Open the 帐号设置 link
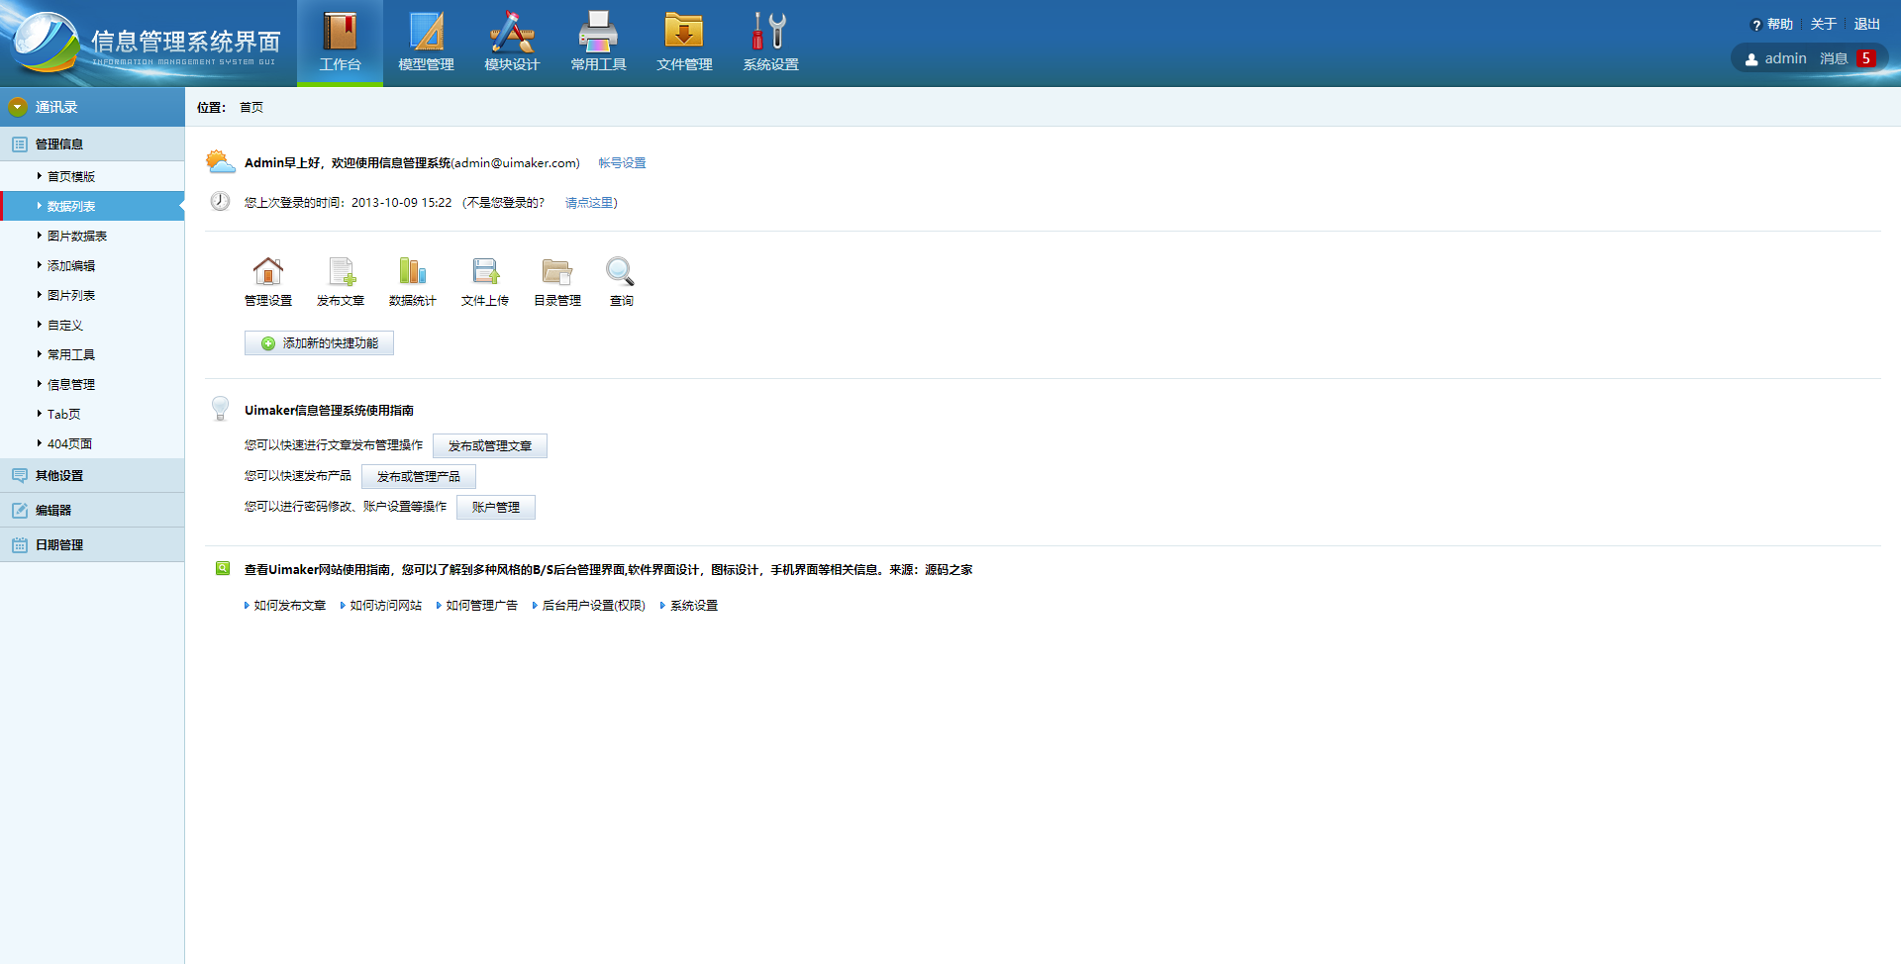This screenshot has width=1901, height=964. pyautogui.click(x=622, y=163)
